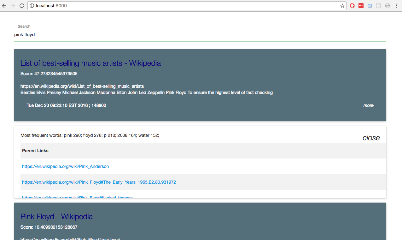Click the Most frequent words line
Screen dimensions: 402x240
click(x=90, y=135)
